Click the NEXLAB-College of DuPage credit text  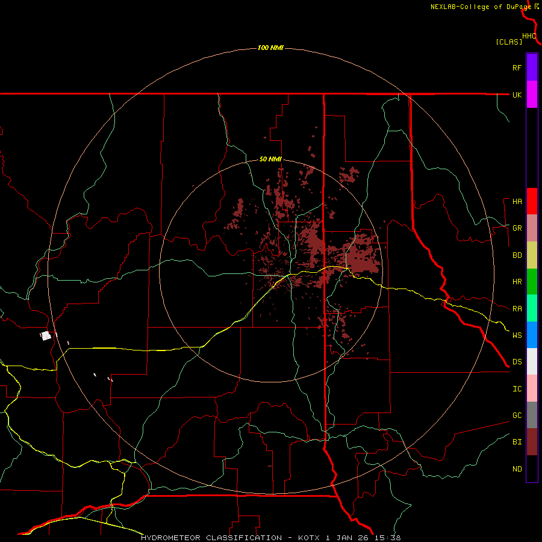481,7
